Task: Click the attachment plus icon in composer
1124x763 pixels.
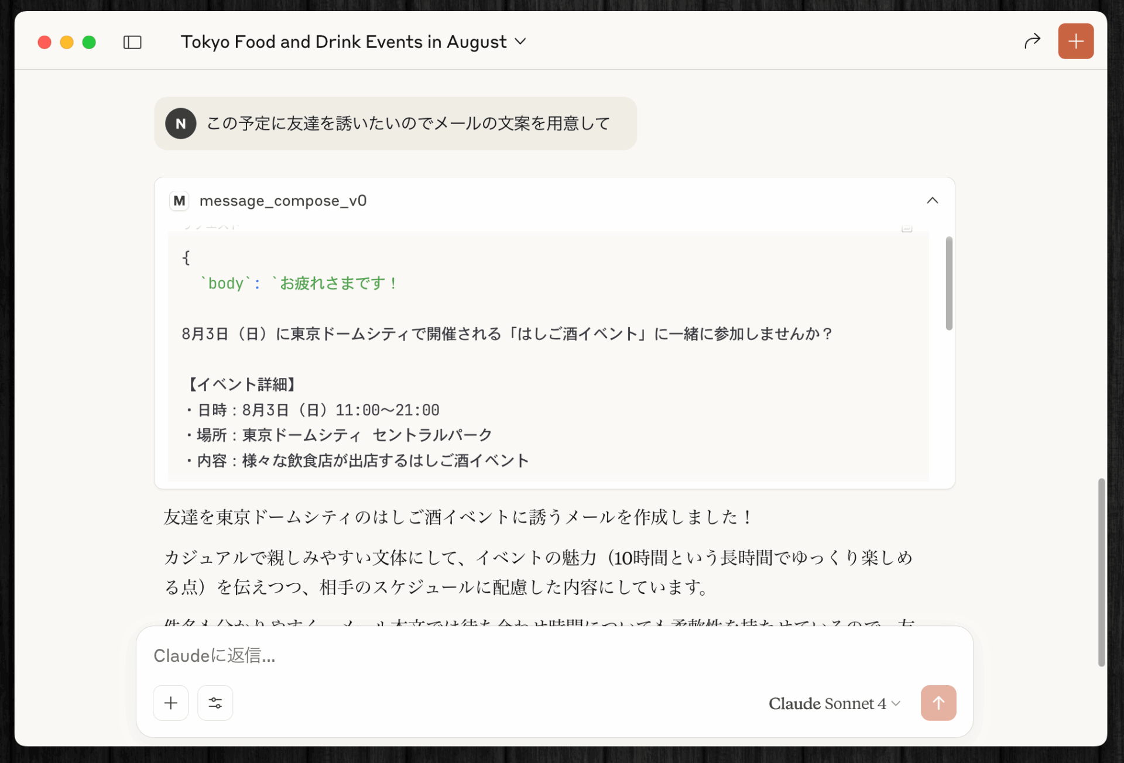Action: (x=171, y=703)
